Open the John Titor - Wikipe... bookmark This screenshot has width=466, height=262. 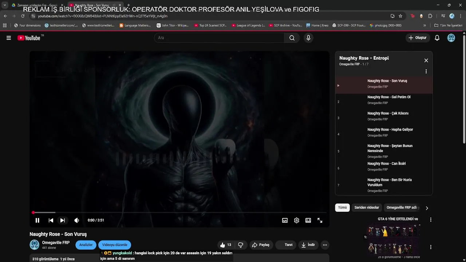[173, 25]
